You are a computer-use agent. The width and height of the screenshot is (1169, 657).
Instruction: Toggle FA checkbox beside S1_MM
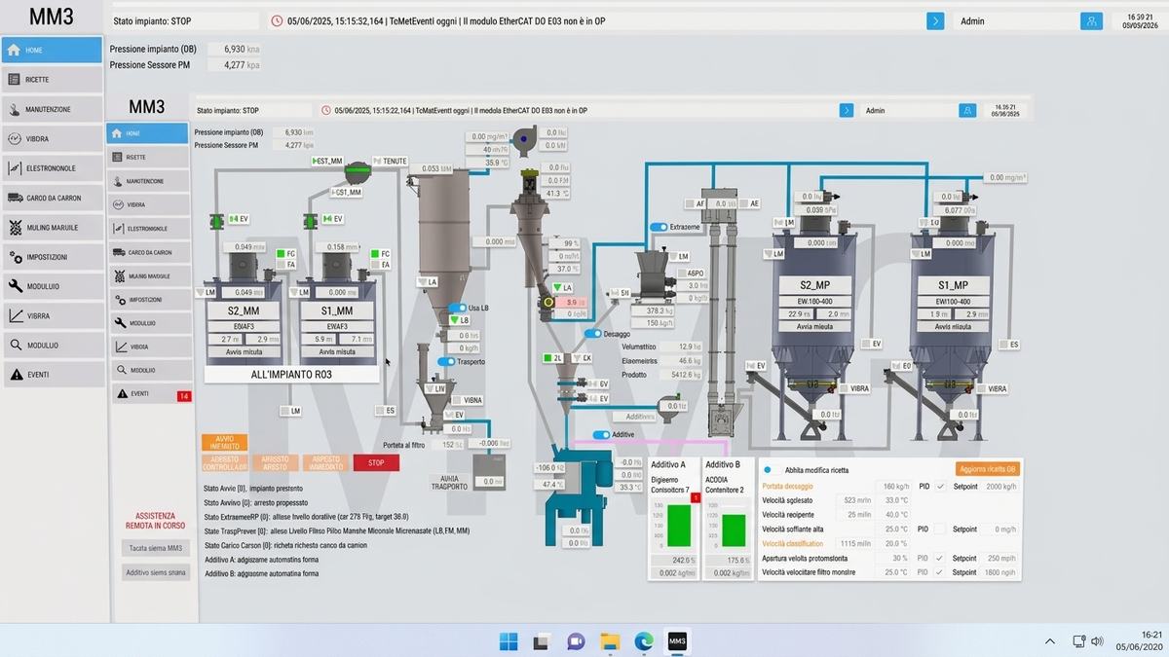point(373,265)
